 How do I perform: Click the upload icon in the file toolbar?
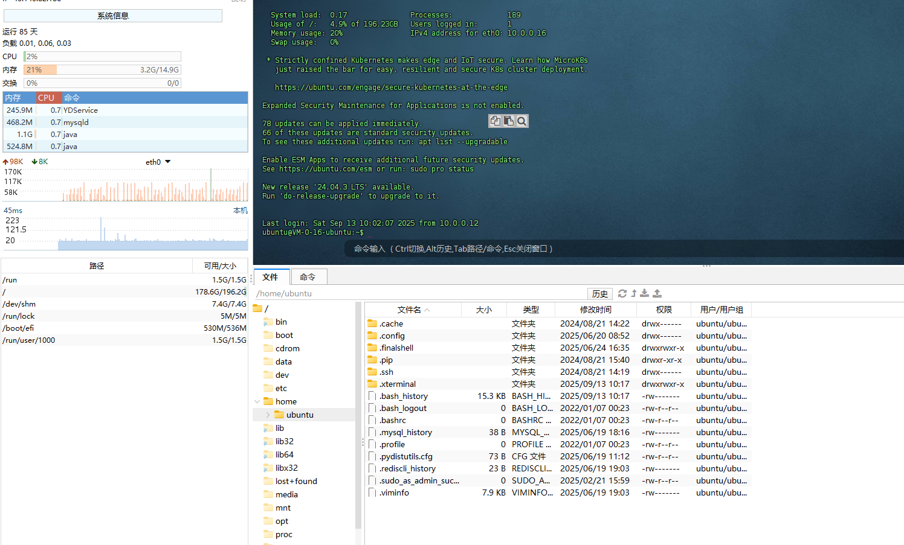(x=657, y=293)
